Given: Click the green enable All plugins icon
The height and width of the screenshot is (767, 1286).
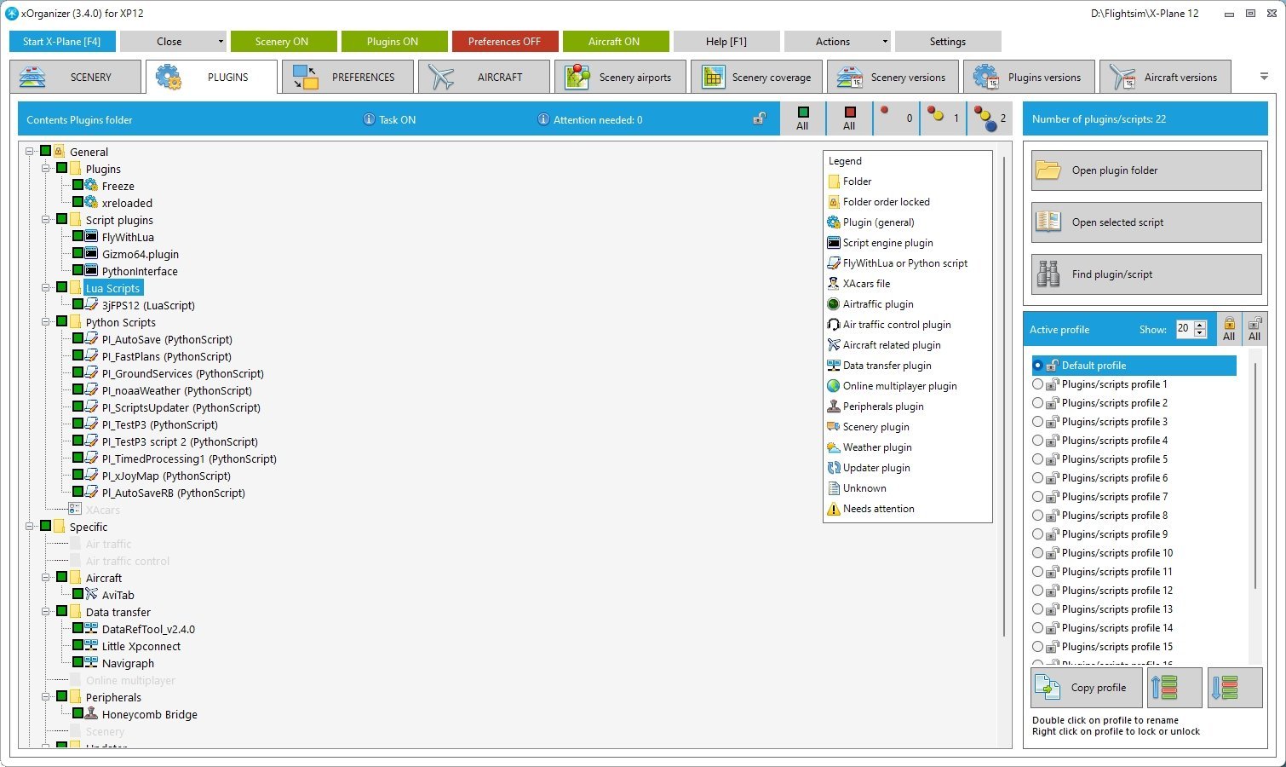Looking at the screenshot, I should point(802,118).
